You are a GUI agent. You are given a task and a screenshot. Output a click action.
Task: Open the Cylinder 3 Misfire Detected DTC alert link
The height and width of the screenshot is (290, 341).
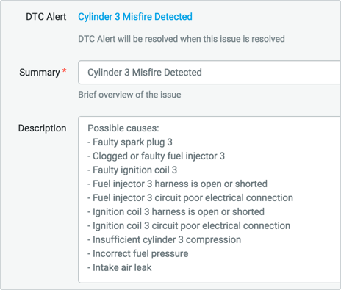click(135, 17)
